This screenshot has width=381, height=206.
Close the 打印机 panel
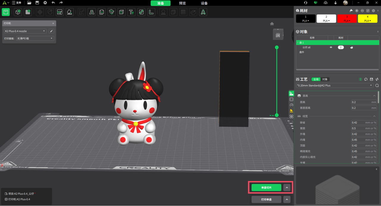click(53, 23)
